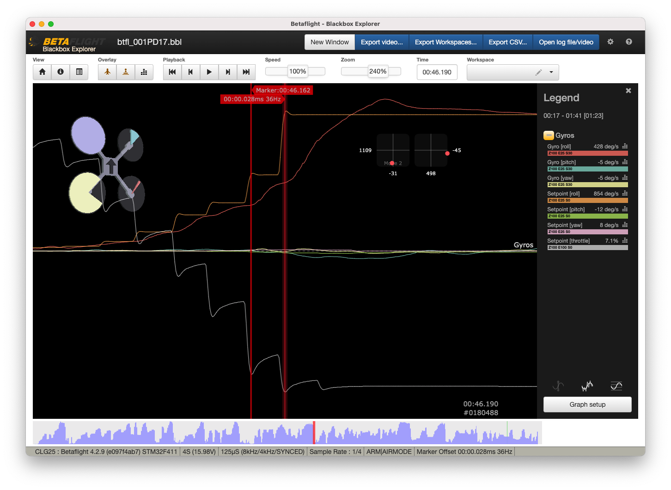Collapse the Gyros group
Screen dimensions: 671x490
549,135
